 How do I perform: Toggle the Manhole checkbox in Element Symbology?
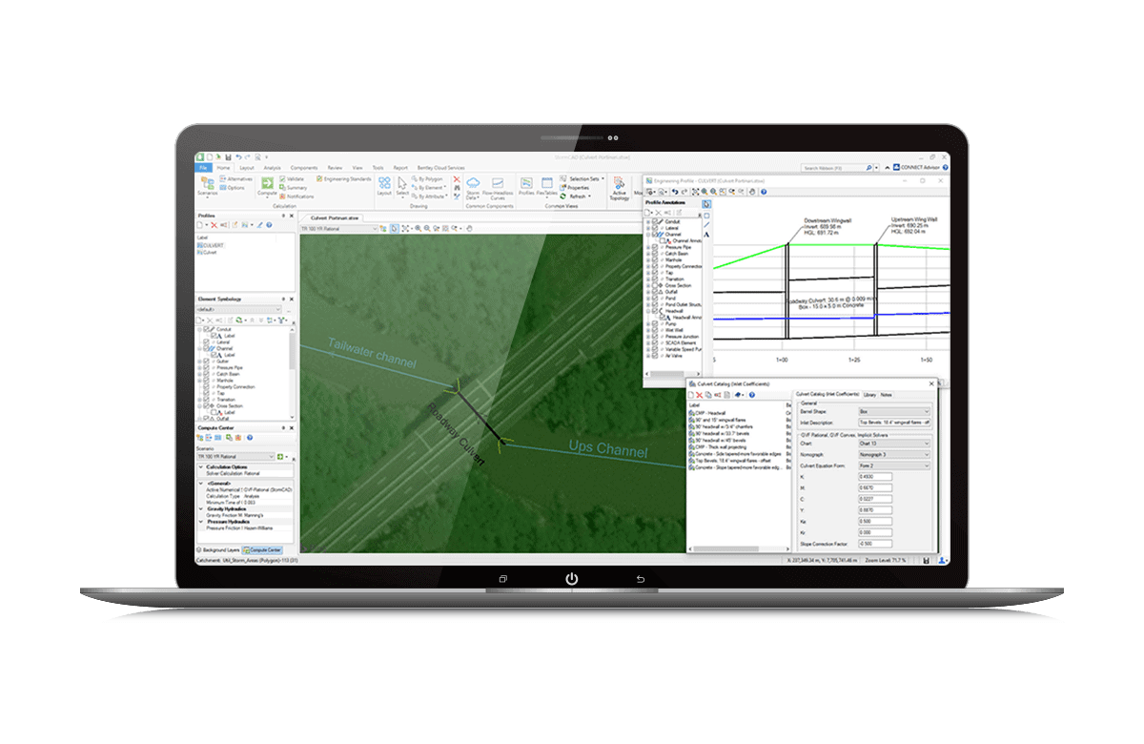pyautogui.click(x=205, y=380)
